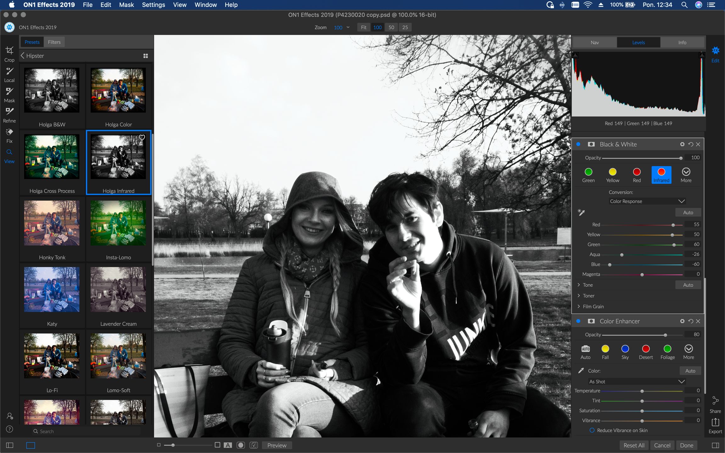The height and width of the screenshot is (453, 725).
Task: Reset the Color Enhancer filter
Action: point(690,321)
